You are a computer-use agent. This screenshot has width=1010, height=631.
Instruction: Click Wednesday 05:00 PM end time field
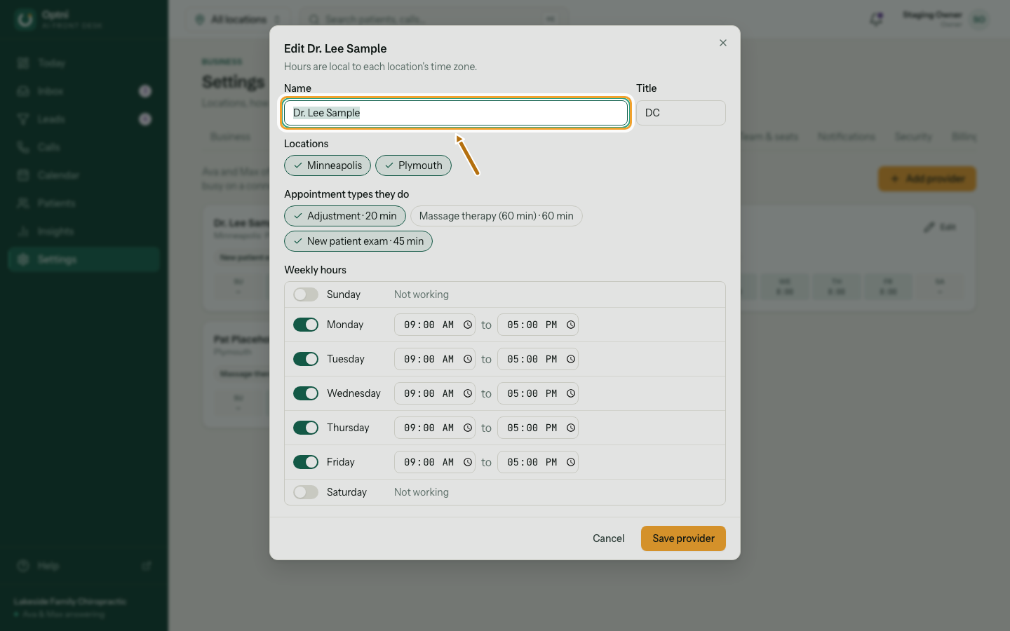tap(538, 393)
